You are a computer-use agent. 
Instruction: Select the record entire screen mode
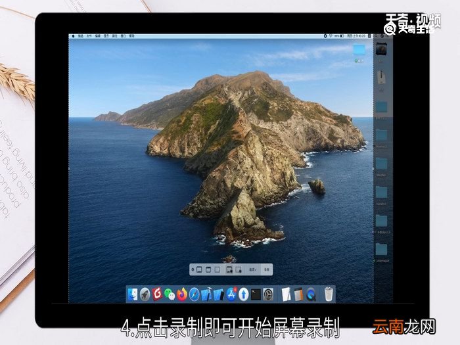coord(229,269)
